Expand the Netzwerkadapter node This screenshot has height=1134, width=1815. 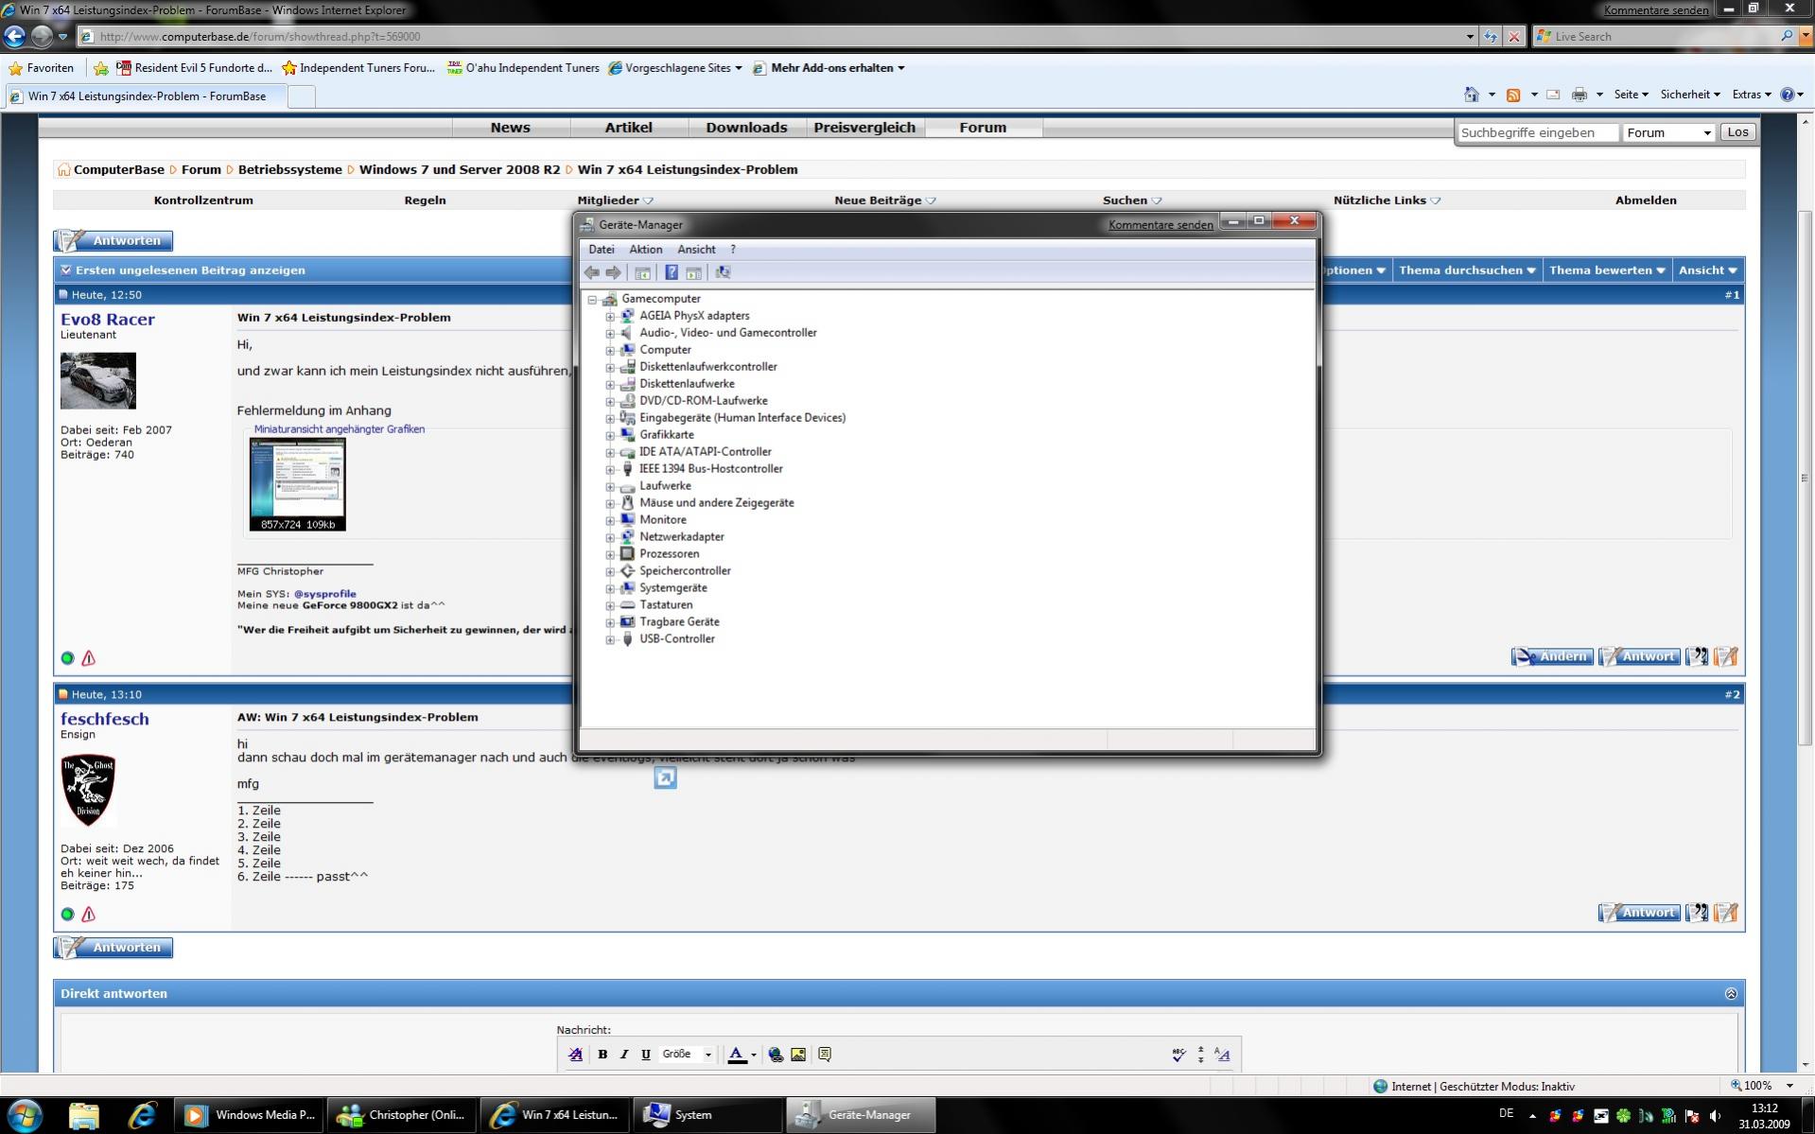coord(610,537)
